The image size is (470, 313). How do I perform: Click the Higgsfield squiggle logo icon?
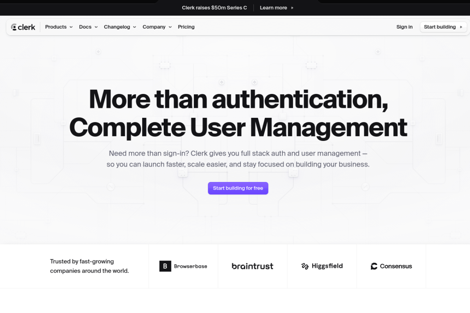[305, 266]
